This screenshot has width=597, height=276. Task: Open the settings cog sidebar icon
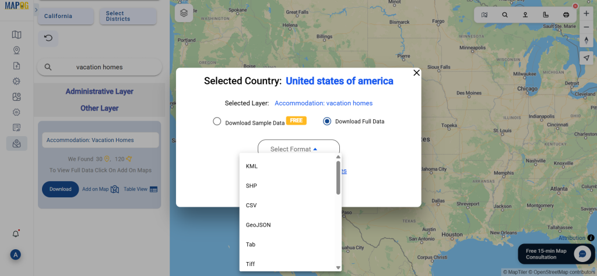point(16,112)
